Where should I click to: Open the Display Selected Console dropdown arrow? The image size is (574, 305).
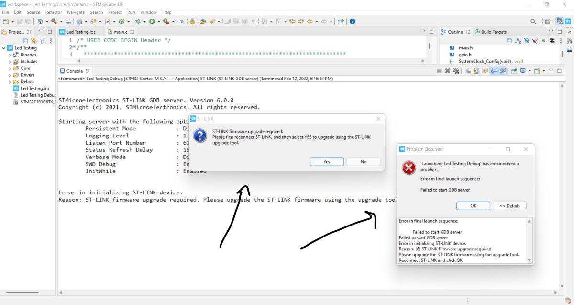tap(530, 71)
